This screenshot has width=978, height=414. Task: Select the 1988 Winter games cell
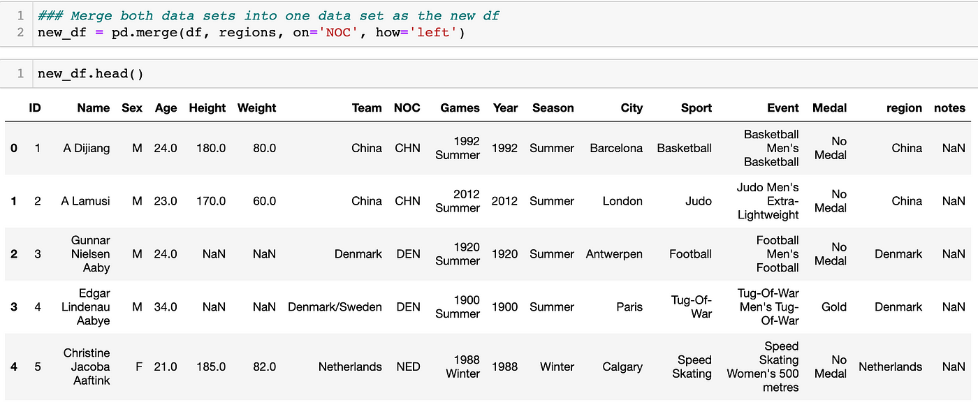(462, 367)
